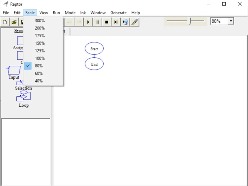Select the Assignment symbol rectangle
Viewport: 248px width, 186px height.
20,41
